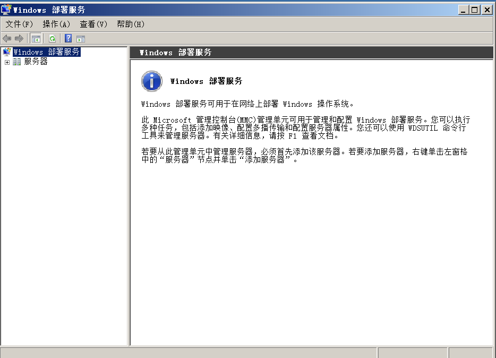
Task: Click the bold Windows 部署服务 heading text
Action: (x=206, y=81)
